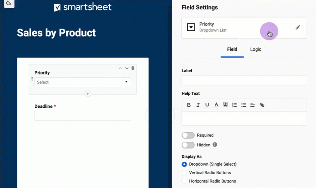Viewport: 316px width, 188px height.
Task: Click the Priority field label in form
Action: [x=42, y=73]
